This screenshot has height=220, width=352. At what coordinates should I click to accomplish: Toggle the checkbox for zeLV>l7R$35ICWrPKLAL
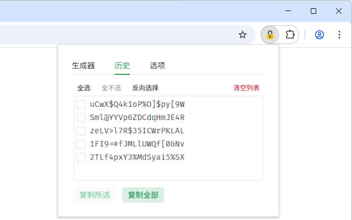pyautogui.click(x=81, y=131)
